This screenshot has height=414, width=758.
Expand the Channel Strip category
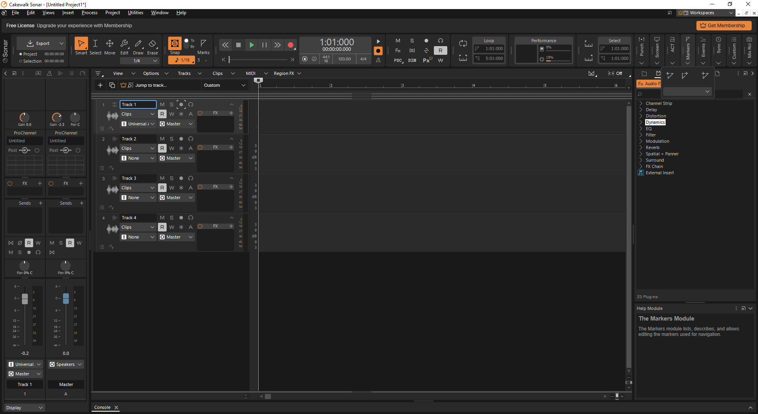[641, 103]
